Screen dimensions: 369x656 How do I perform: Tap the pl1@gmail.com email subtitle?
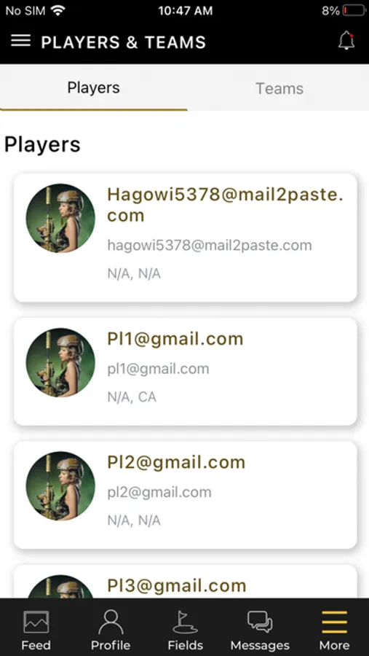click(159, 369)
